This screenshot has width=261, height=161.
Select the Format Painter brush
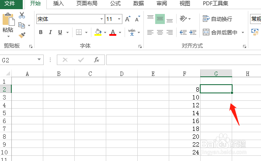point(22,35)
